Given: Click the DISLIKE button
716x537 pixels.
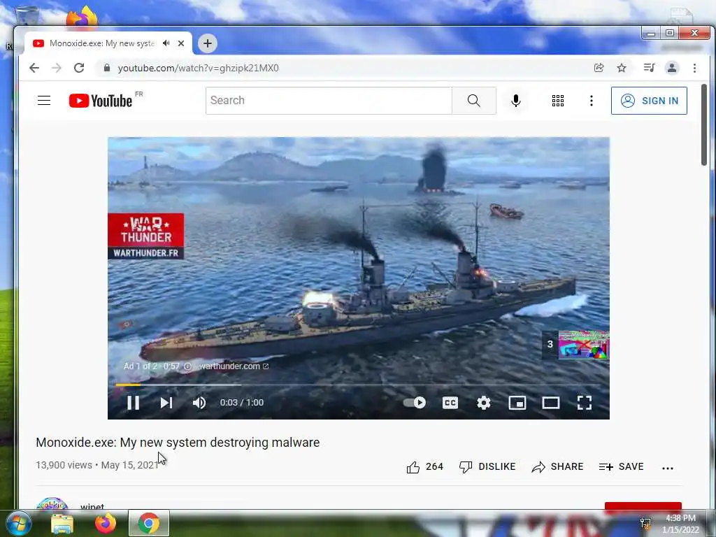Looking at the screenshot, I should [x=487, y=466].
